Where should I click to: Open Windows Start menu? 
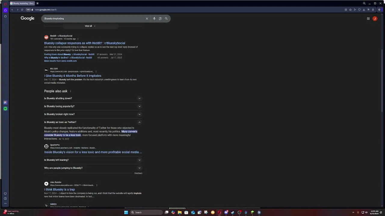[x=126, y=212]
